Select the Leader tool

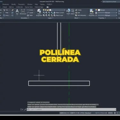pyautogui.click(x=30, y=12)
